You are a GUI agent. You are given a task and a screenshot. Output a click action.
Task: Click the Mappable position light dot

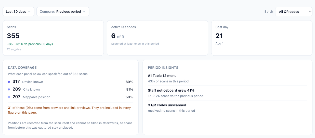9,97
